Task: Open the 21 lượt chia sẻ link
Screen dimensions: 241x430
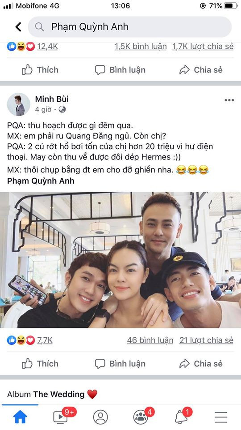Action: tap(206, 340)
